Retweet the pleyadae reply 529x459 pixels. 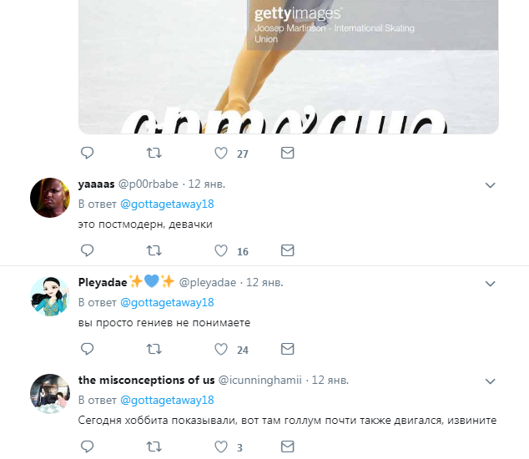click(x=154, y=349)
